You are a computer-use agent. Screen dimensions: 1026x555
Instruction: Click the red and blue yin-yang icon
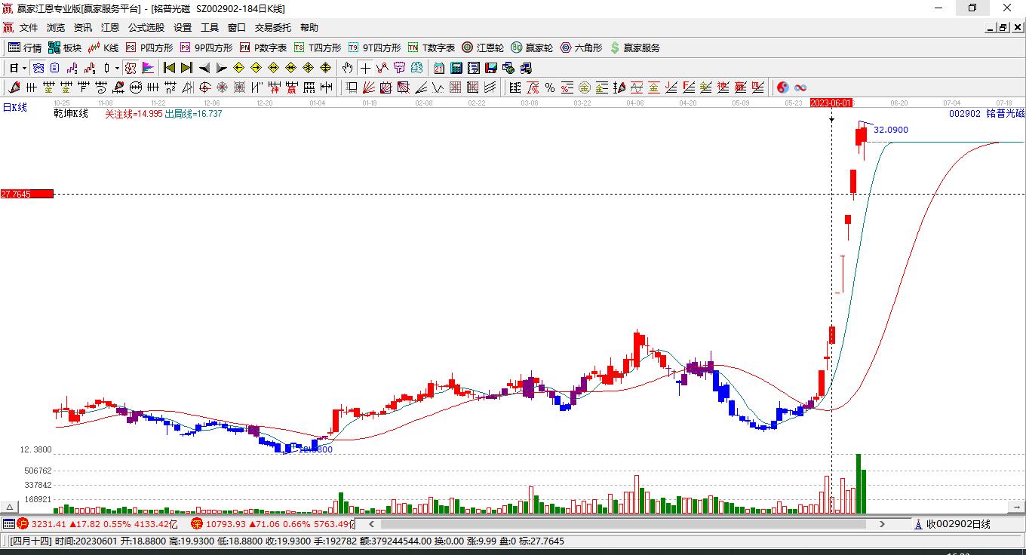[x=783, y=87]
